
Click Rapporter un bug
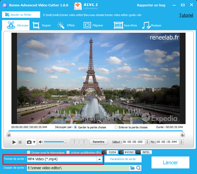click(x=151, y=5)
